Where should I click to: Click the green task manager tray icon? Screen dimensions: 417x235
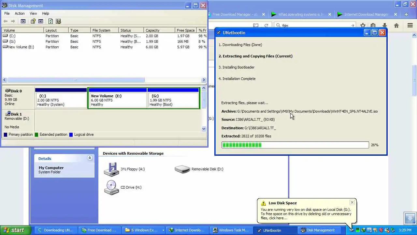[x=358, y=230]
